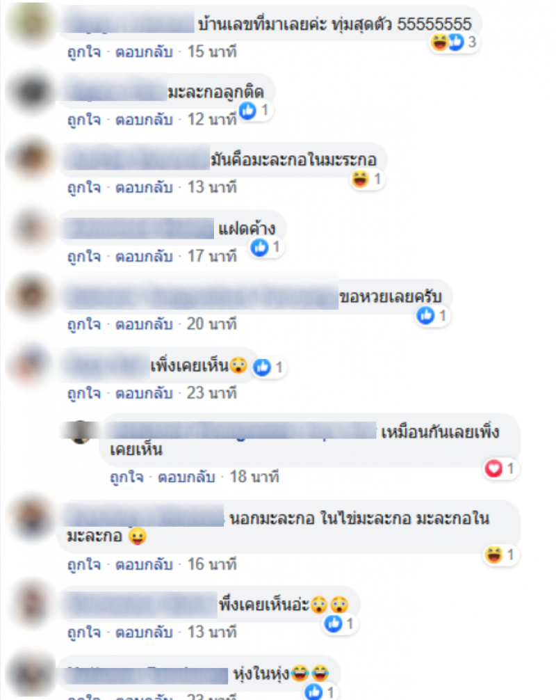Open the small avatar on the nested reply
Image resolution: width=556 pixels, height=700 pixels.
(x=81, y=432)
